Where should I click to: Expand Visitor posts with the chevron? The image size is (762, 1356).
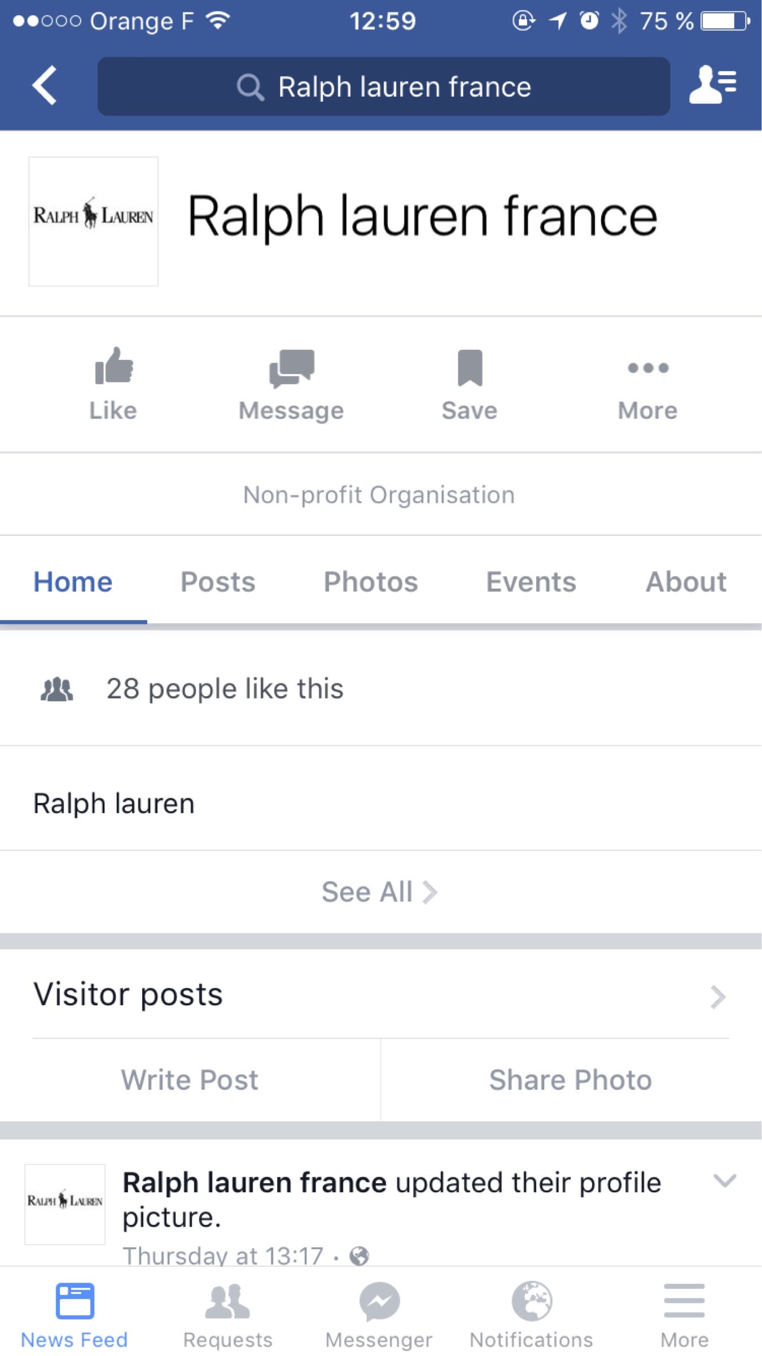[x=718, y=997]
